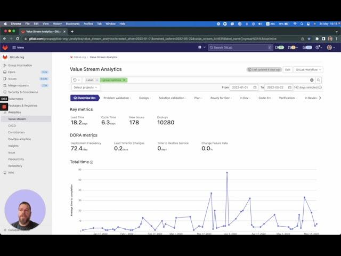The width and height of the screenshot is (341, 256).
Task: Select Productivity in Analytics submenu
Action: [16, 159]
